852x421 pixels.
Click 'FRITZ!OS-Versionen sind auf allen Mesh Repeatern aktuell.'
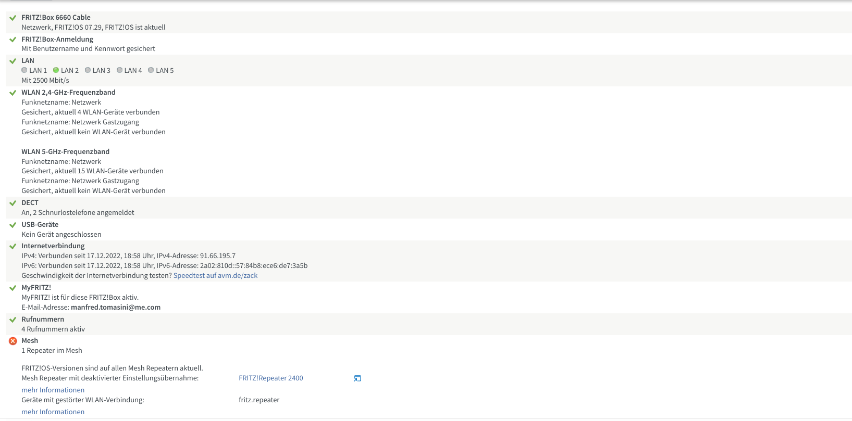click(112, 368)
